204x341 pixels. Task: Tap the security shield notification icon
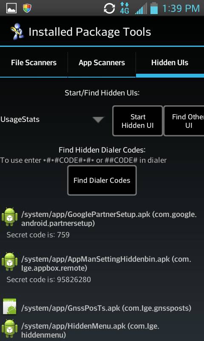pyautogui.click(x=27, y=8)
